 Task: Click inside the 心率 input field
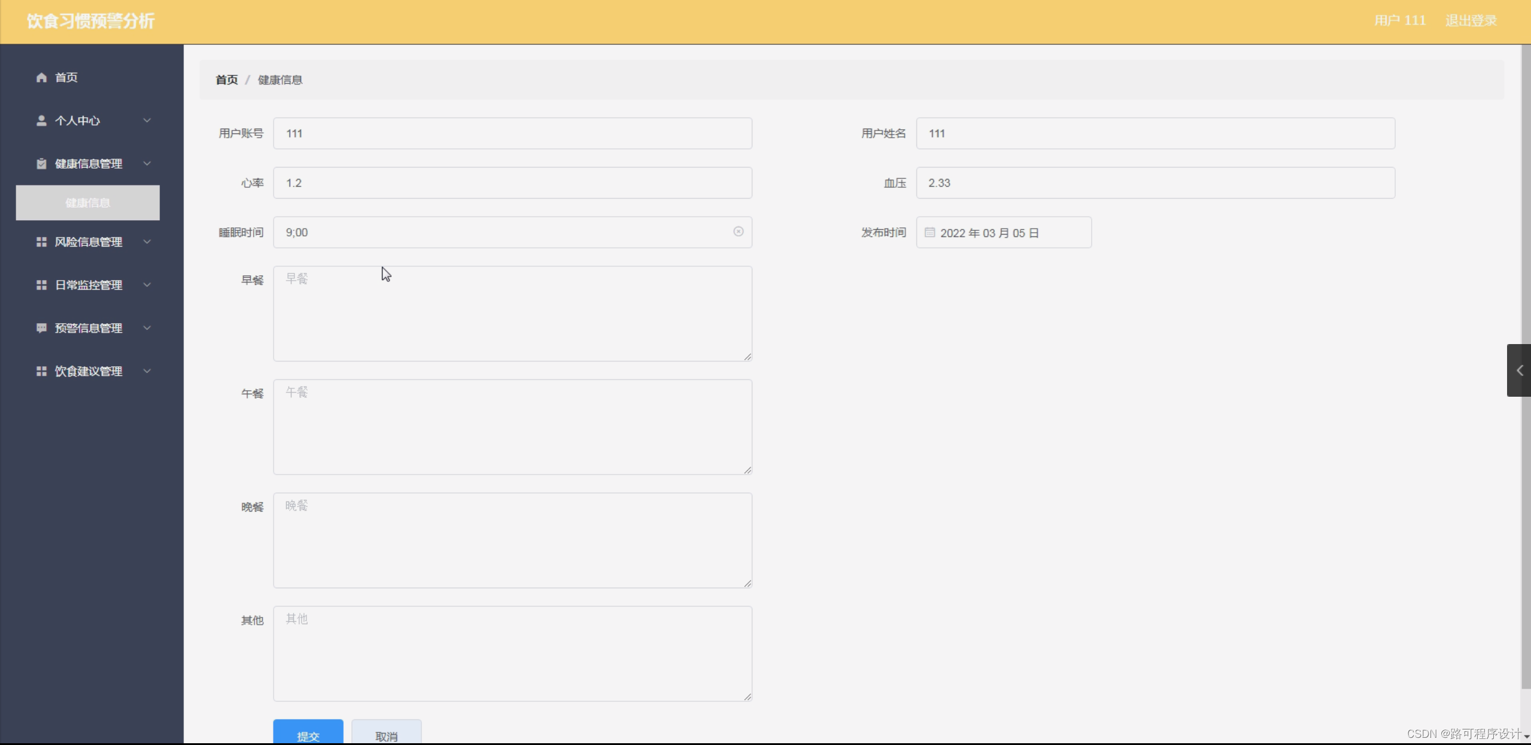pyautogui.click(x=512, y=183)
